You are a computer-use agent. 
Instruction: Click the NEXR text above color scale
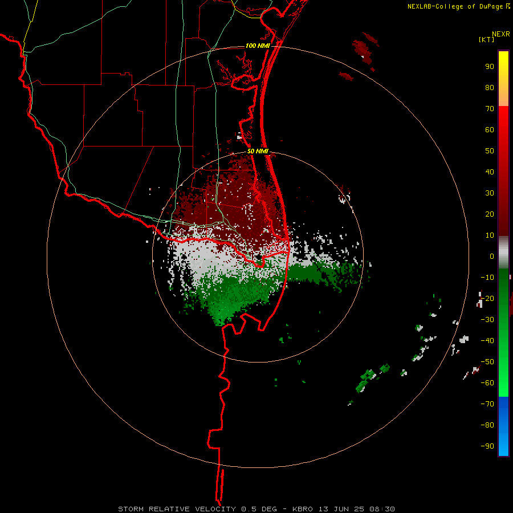coord(501,34)
